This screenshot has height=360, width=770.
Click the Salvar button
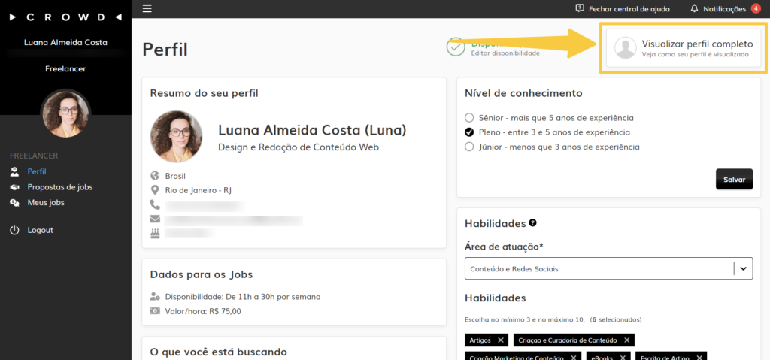point(734,180)
